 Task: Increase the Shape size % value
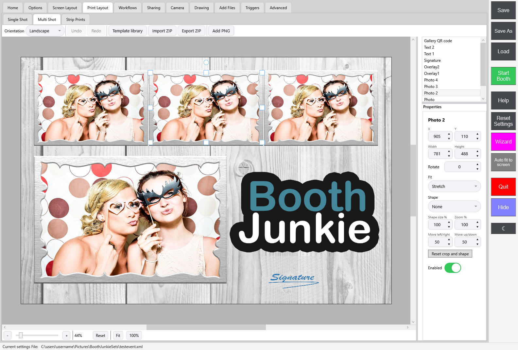(x=449, y=222)
